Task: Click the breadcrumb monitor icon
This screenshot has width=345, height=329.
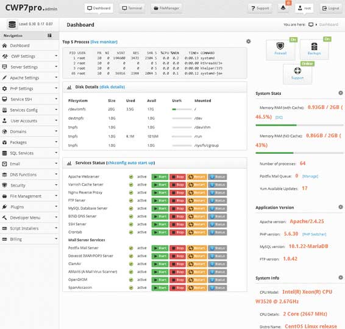Action: [311, 24]
